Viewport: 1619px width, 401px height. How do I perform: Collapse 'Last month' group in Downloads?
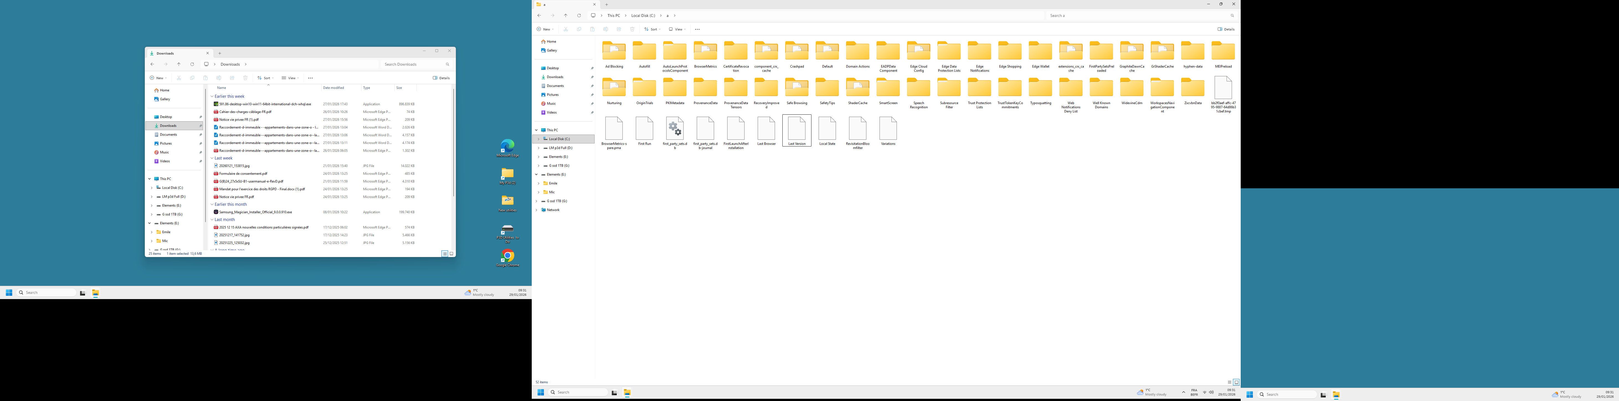pos(212,220)
